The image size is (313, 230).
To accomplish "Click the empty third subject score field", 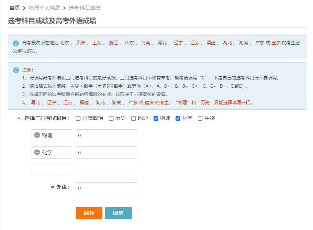I will point(106,170).
